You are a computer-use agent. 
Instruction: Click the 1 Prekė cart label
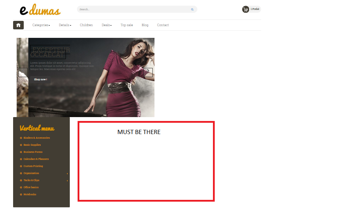click(255, 9)
